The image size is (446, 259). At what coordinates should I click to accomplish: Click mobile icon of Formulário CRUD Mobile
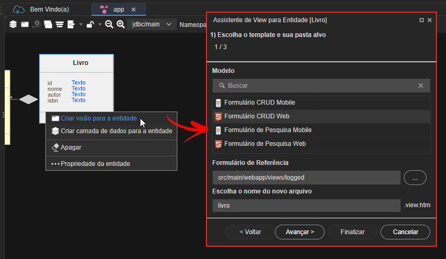[x=218, y=103]
